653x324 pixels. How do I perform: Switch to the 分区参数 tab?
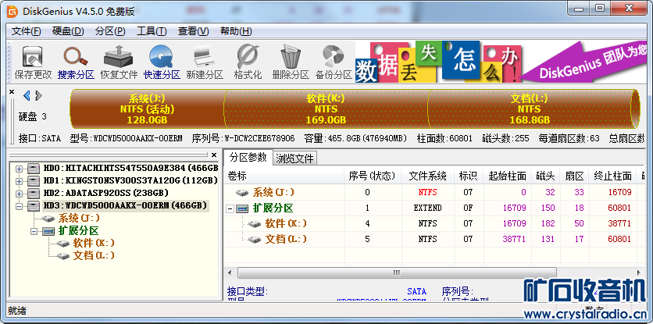[248, 158]
